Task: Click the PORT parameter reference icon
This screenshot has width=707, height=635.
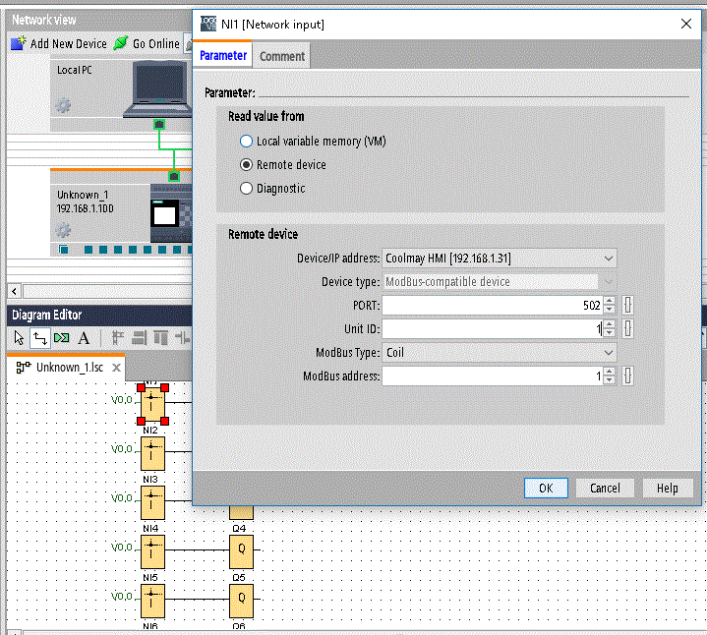Action: pyautogui.click(x=627, y=305)
